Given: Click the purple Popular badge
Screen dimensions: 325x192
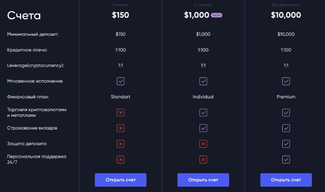Looking at the screenshot, I should [217, 15].
